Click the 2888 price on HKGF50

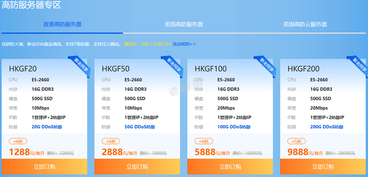(112, 152)
